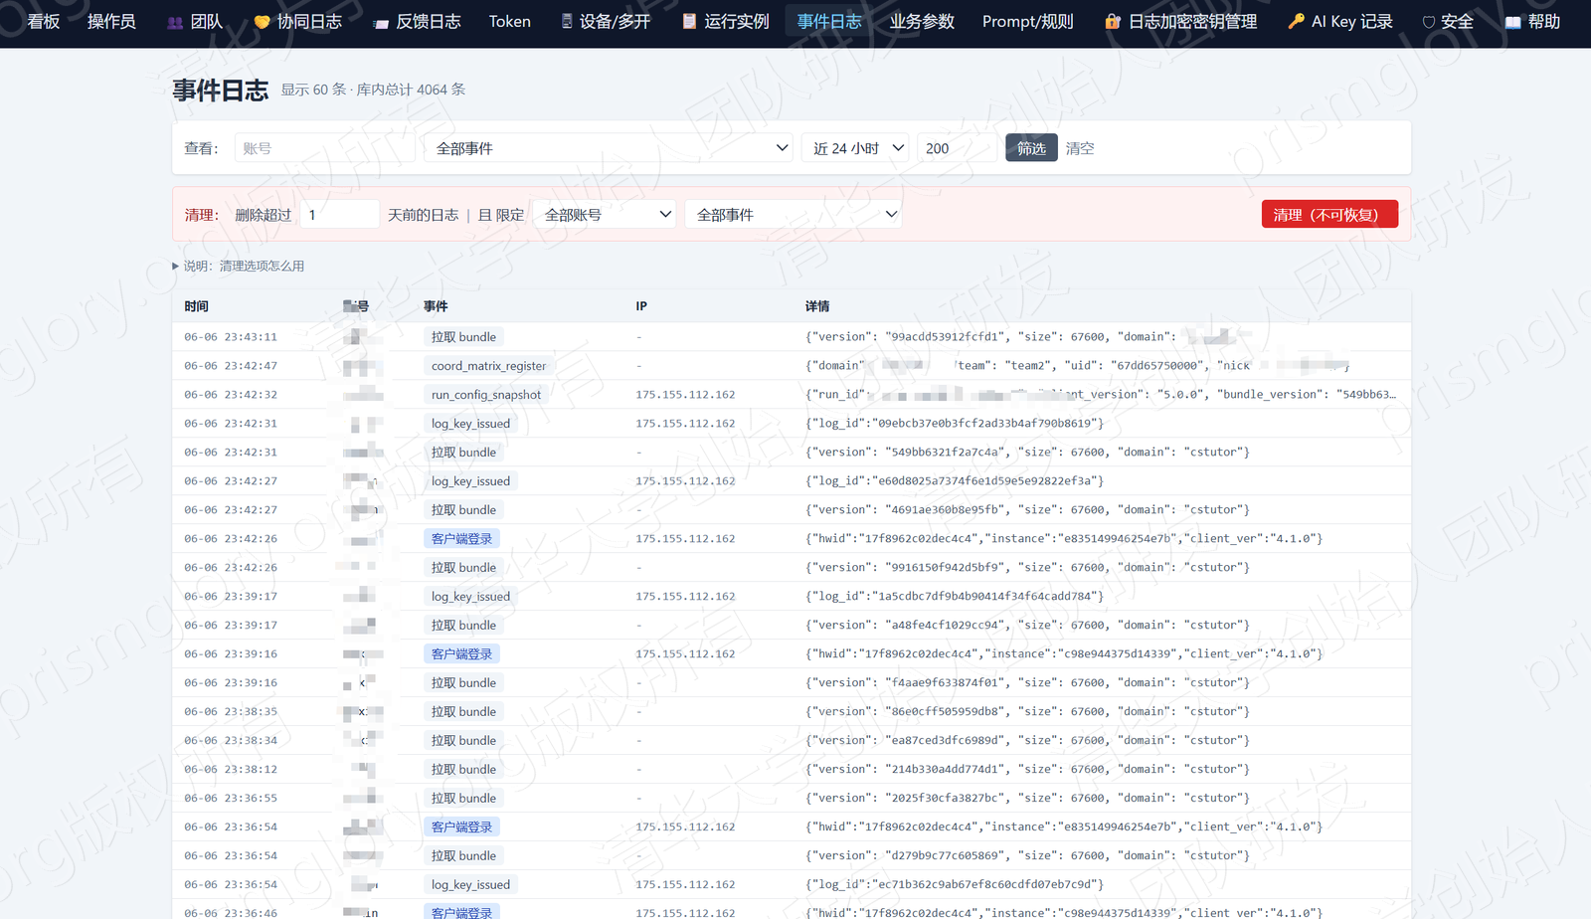Open 协同日志 in the navigation
The width and height of the screenshot is (1591, 919).
point(297,21)
